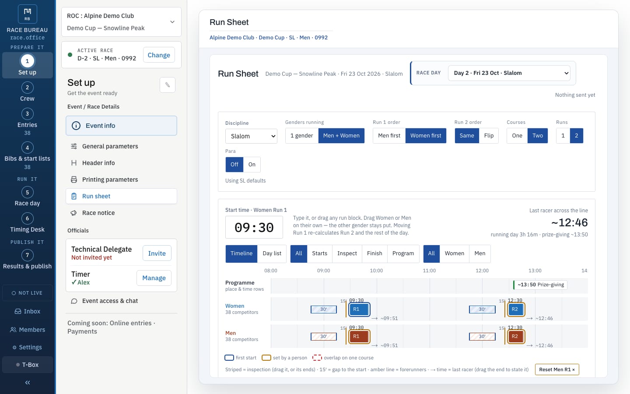The height and width of the screenshot is (394, 630).
Task: Open Members page
Action: [x=28, y=330]
